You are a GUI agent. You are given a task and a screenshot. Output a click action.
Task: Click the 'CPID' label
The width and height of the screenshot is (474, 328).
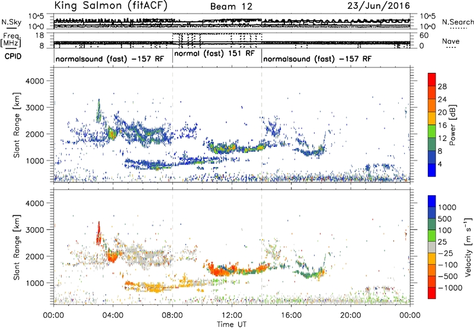[x=13, y=56]
